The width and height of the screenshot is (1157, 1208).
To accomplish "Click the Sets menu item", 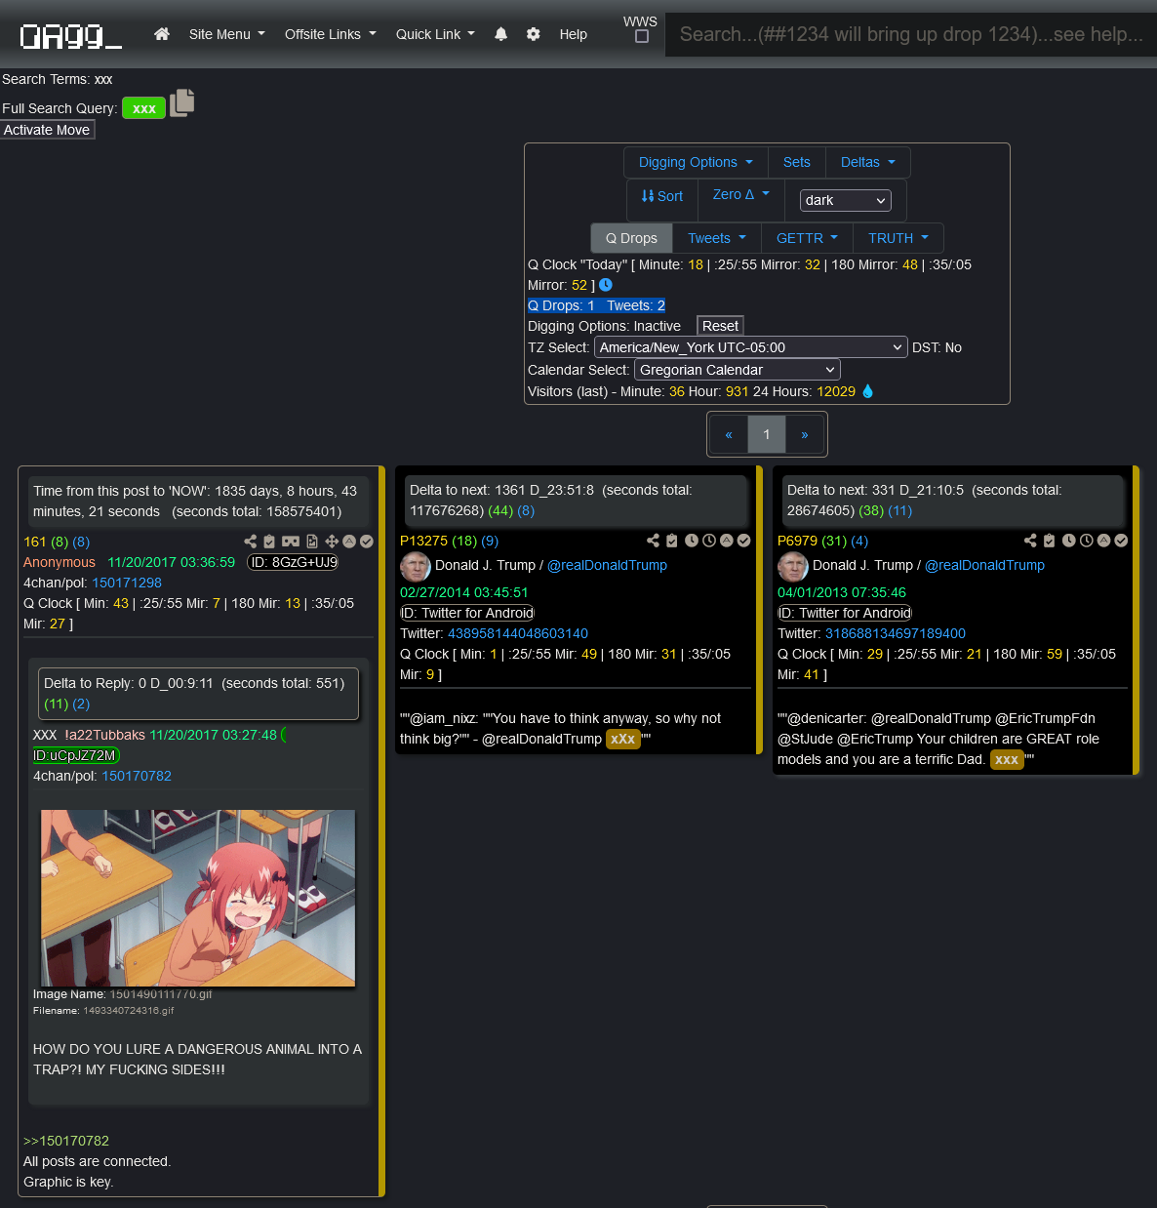I will click(x=797, y=162).
